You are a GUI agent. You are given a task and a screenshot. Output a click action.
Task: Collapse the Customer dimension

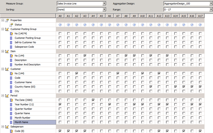[3, 69]
